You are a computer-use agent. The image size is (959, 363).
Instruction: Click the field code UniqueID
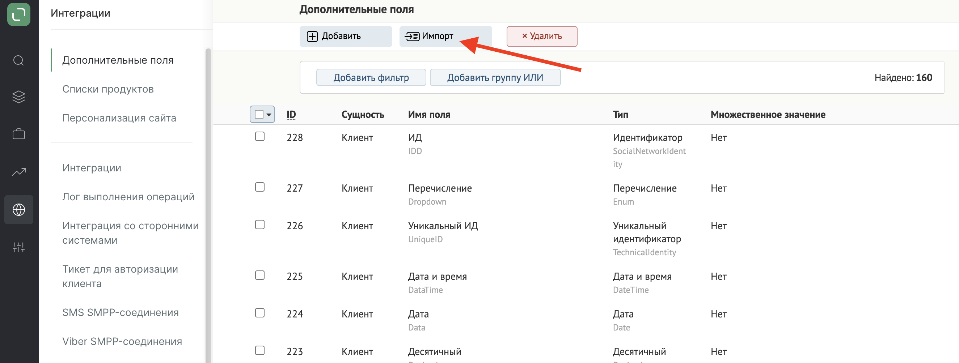(425, 239)
